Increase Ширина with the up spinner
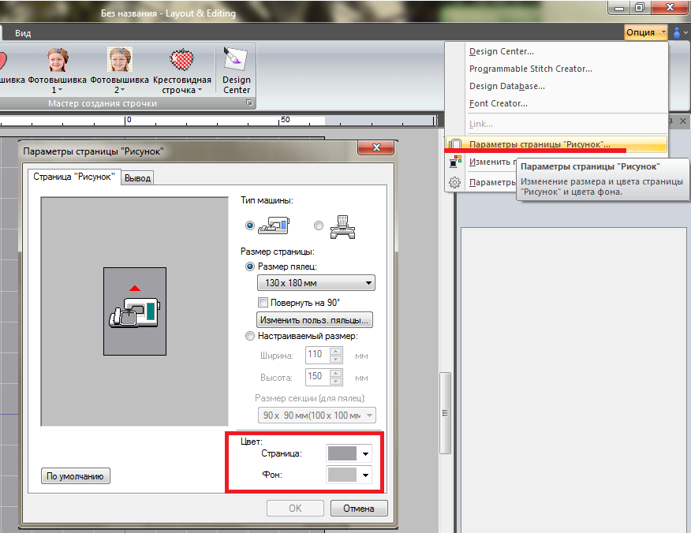This screenshot has height=533, width=691. pyautogui.click(x=336, y=351)
